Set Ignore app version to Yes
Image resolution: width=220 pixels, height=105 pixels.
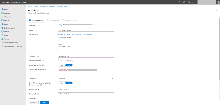tap(62, 65)
